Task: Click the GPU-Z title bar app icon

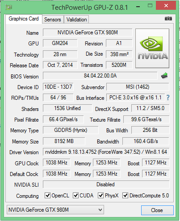Action: point(8,7)
